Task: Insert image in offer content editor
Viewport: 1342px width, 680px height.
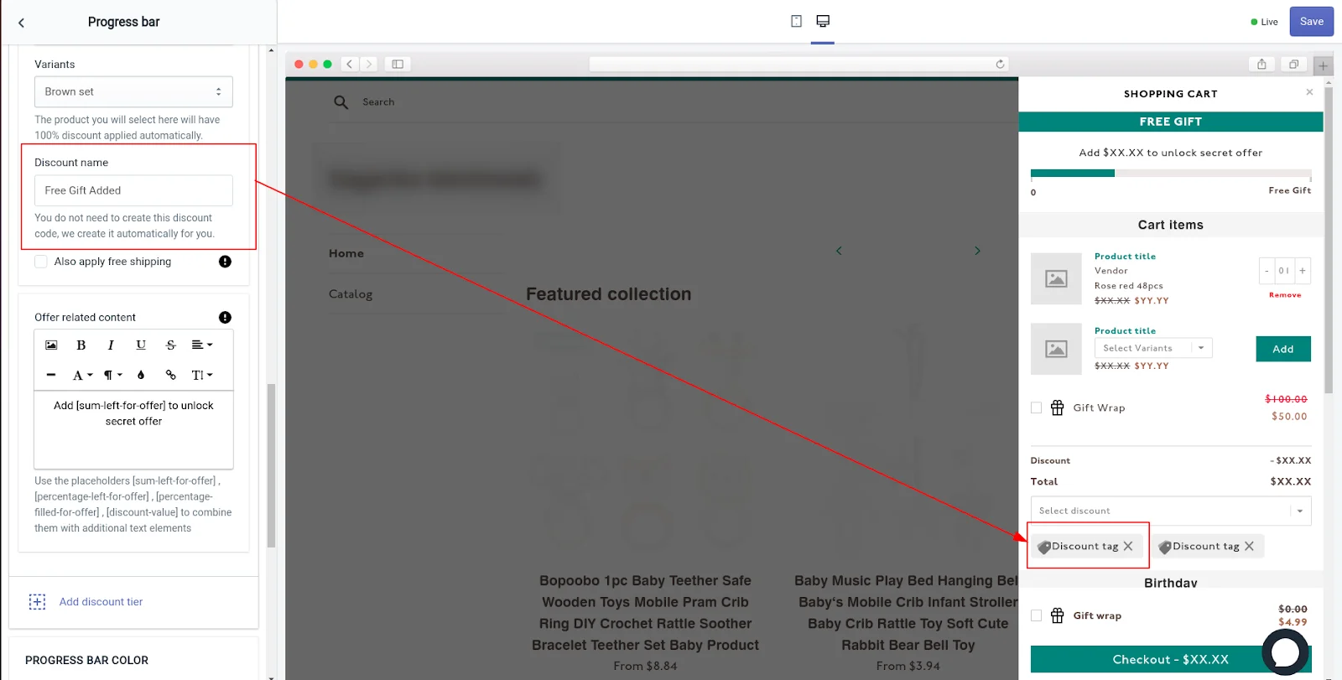Action: pyautogui.click(x=51, y=345)
